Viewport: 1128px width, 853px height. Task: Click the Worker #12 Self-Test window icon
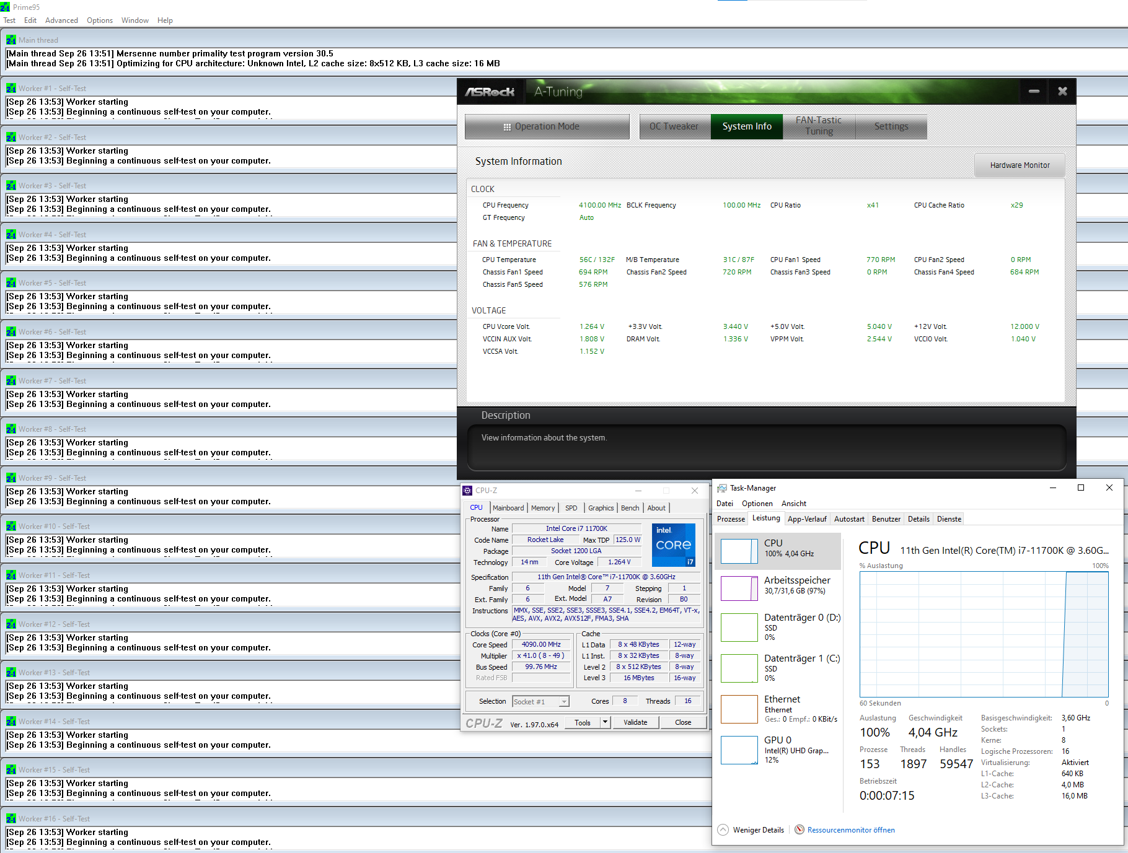click(x=11, y=624)
